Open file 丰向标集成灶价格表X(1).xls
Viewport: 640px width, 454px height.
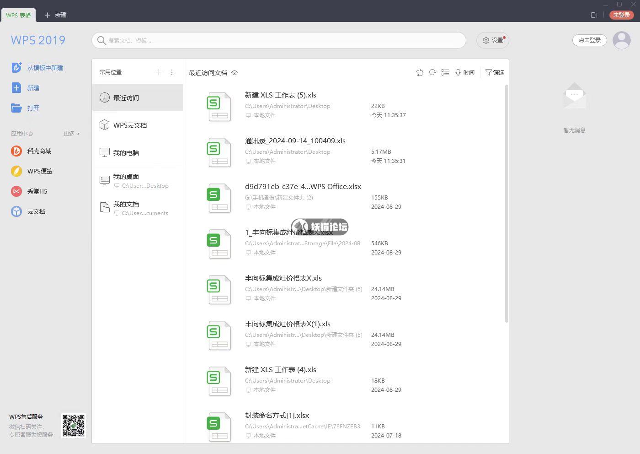click(x=288, y=324)
